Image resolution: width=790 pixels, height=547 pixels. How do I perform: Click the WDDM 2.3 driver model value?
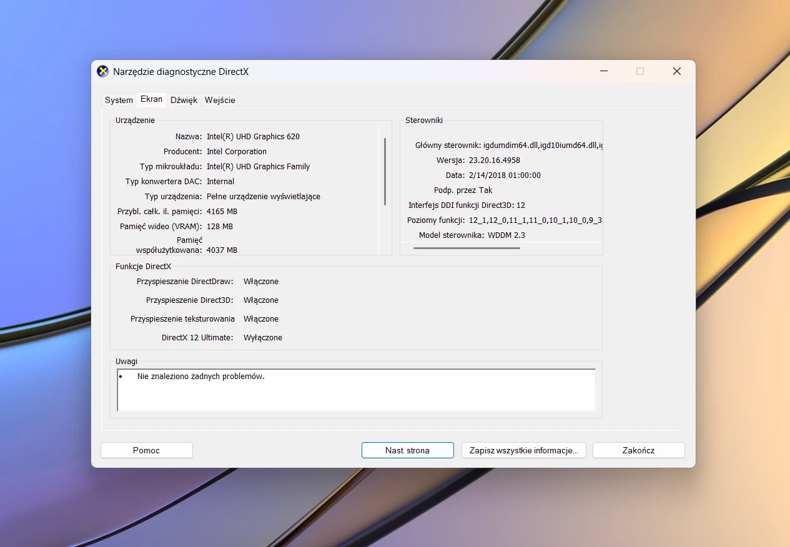click(507, 235)
